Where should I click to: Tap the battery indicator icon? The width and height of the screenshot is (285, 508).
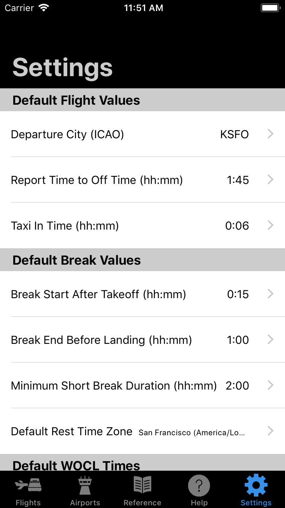click(271, 8)
